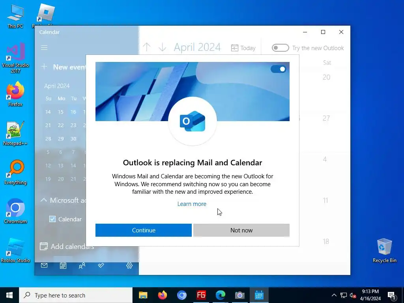Go to previous month with up arrow
Viewport: 404px width, 303px height.
tap(147, 47)
